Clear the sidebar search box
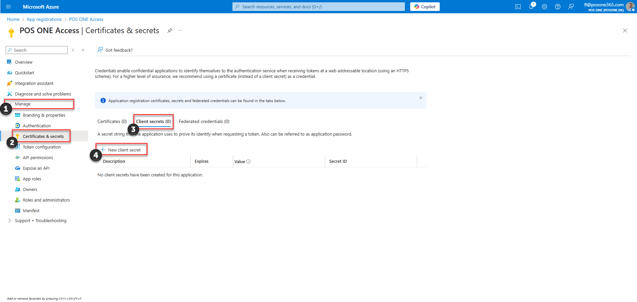This screenshot has height=302, width=637. 73,50
